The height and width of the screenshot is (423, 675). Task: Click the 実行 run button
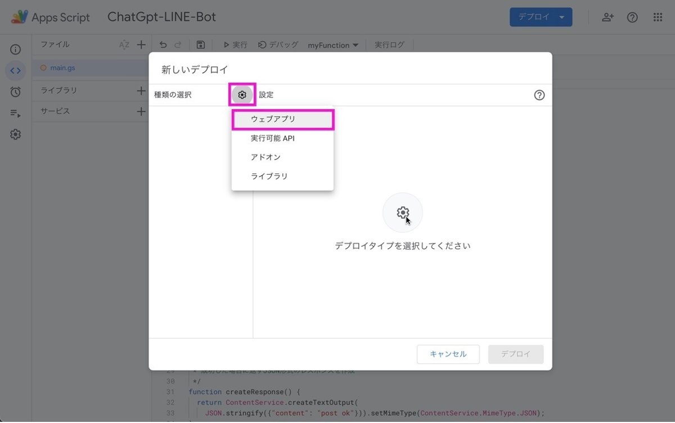(235, 45)
